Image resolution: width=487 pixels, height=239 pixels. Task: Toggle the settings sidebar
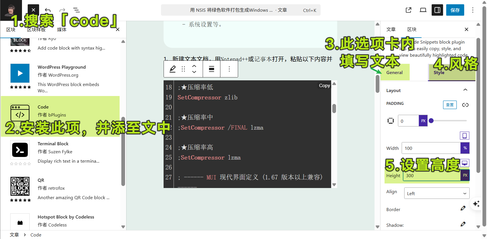point(437,10)
